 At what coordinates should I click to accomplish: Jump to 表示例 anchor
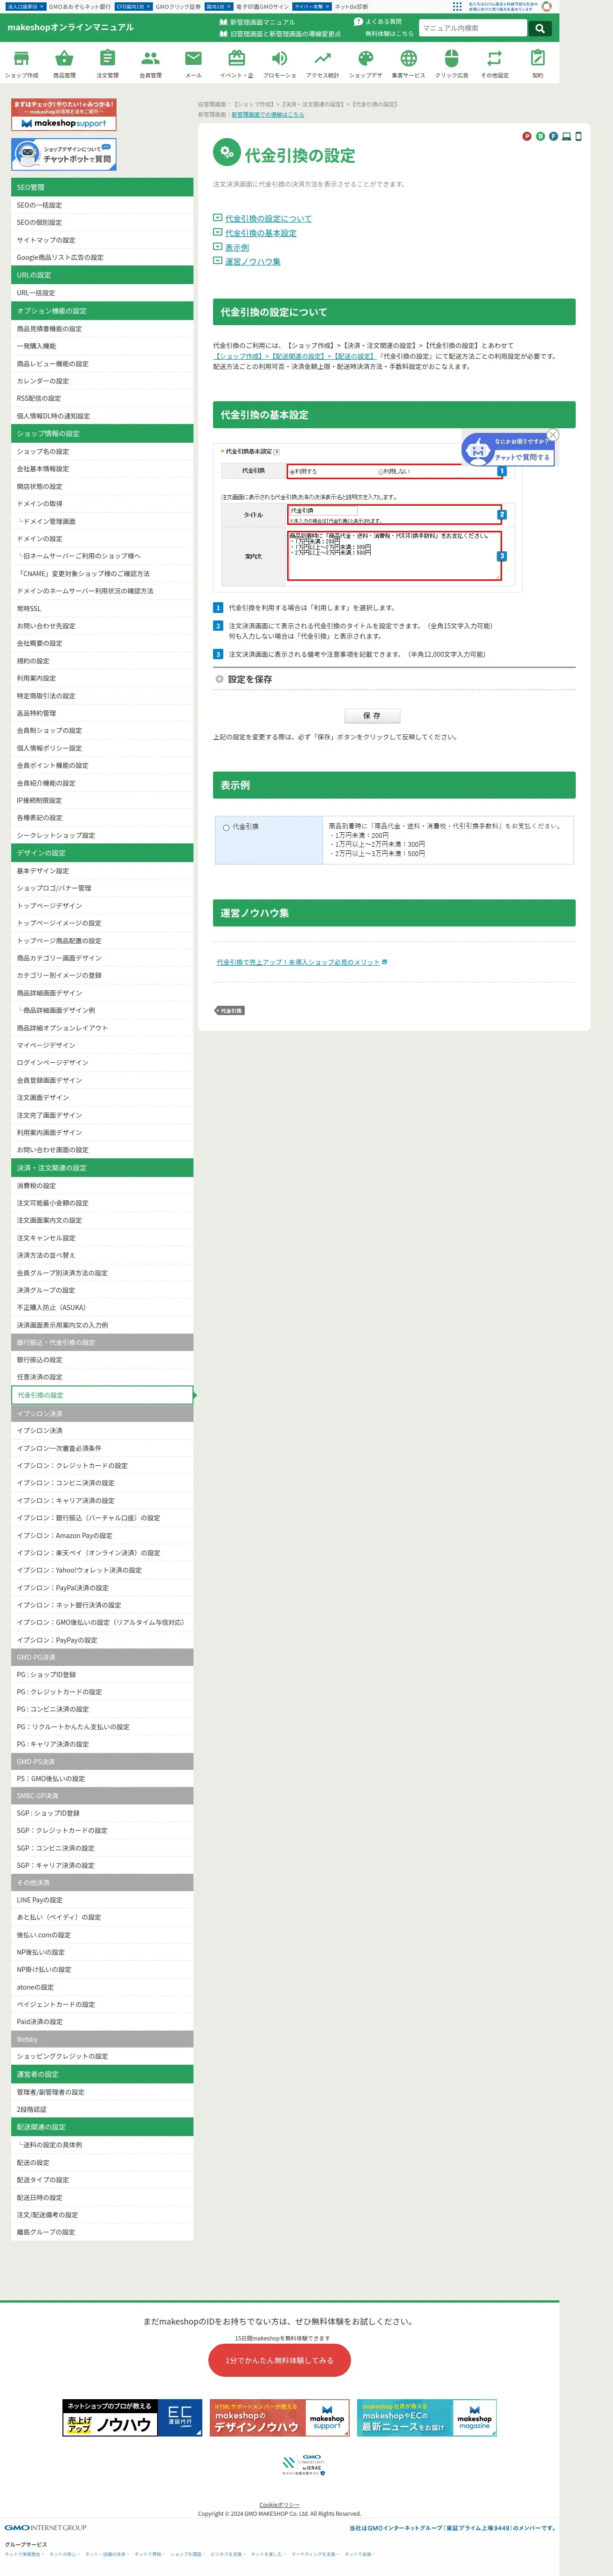click(237, 247)
